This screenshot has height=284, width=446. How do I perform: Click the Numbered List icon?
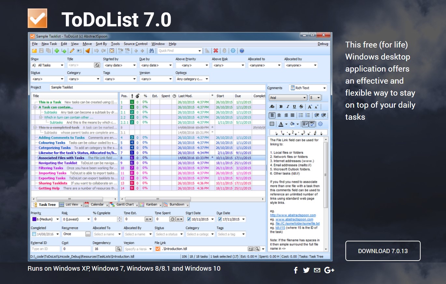[307, 115]
